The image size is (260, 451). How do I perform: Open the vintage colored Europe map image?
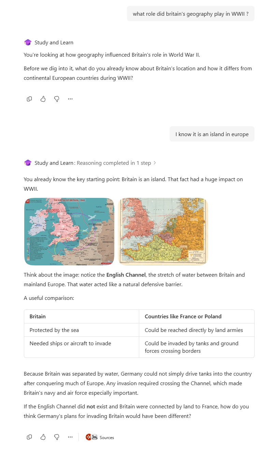click(x=163, y=231)
